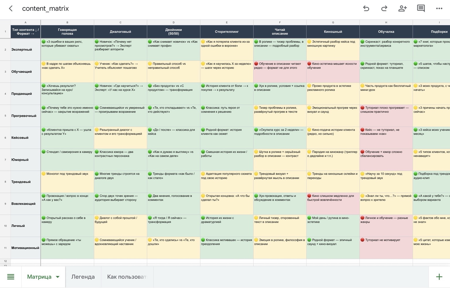Select cell «3 ошибки в ваших рилс, которые убивают охваты»
Viewport: 450px width, 297px height.
67,50
